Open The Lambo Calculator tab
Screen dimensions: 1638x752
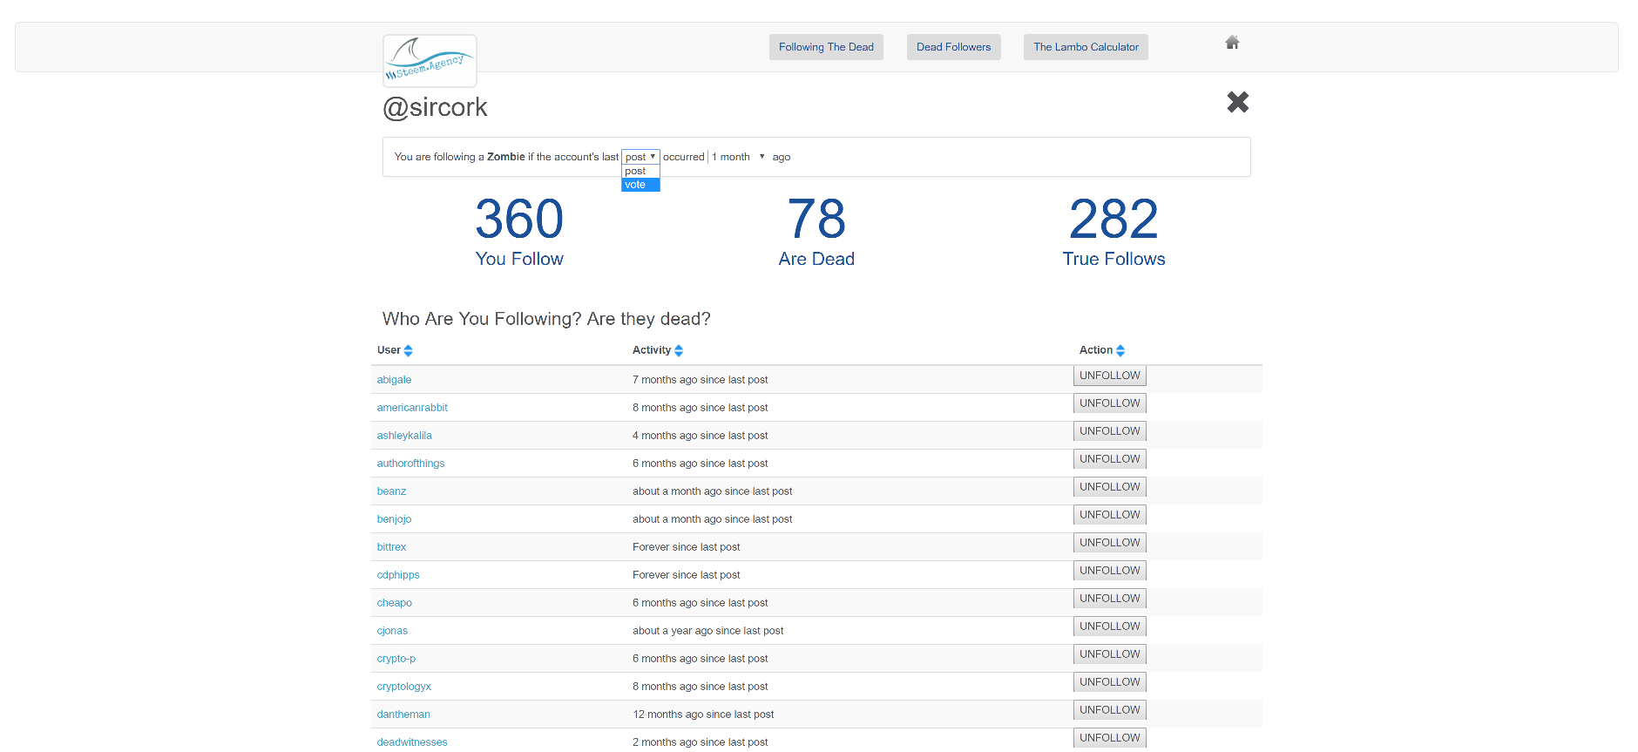pyautogui.click(x=1086, y=47)
